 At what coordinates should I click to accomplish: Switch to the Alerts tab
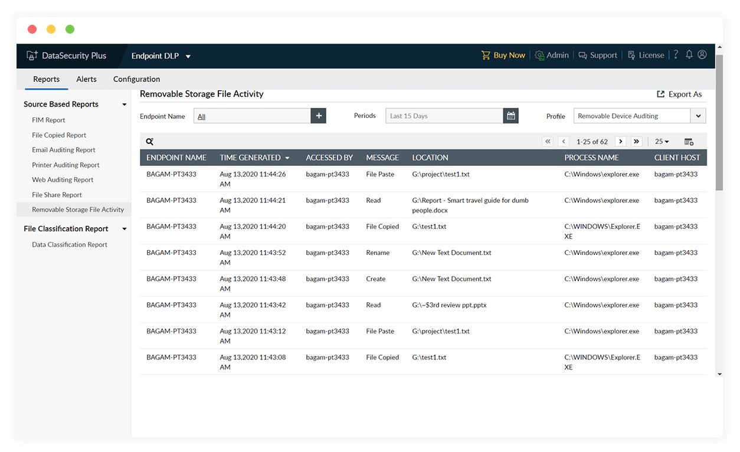(x=86, y=78)
